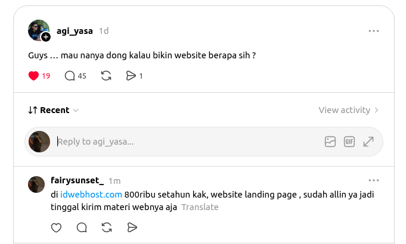Open more options for agi_yasa's post
Image resolution: width=406 pixels, height=244 pixels.
pos(374,31)
